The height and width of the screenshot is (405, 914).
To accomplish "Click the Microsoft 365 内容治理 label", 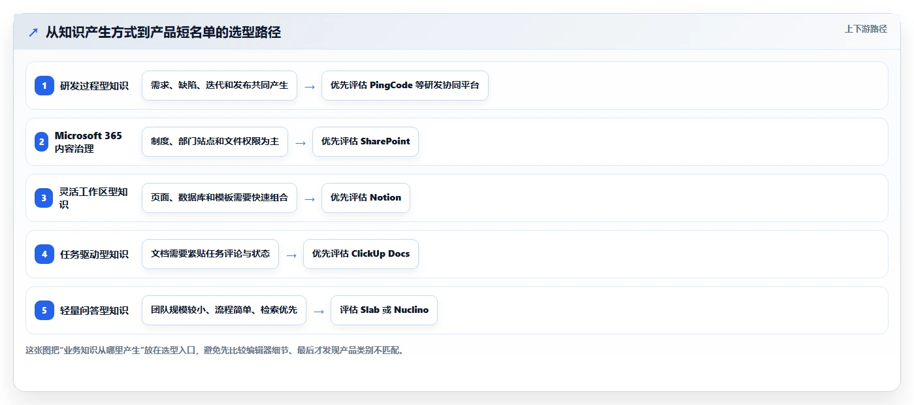I will pyautogui.click(x=88, y=142).
